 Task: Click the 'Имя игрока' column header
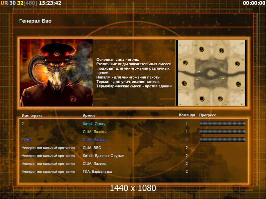point(32,115)
